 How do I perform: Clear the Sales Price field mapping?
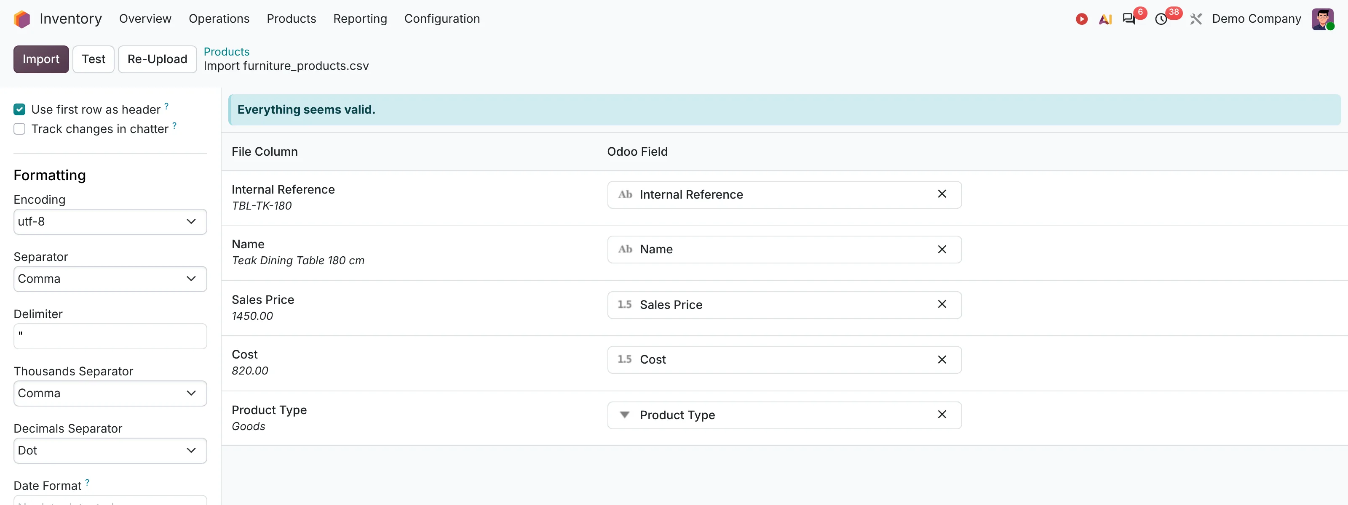941,304
